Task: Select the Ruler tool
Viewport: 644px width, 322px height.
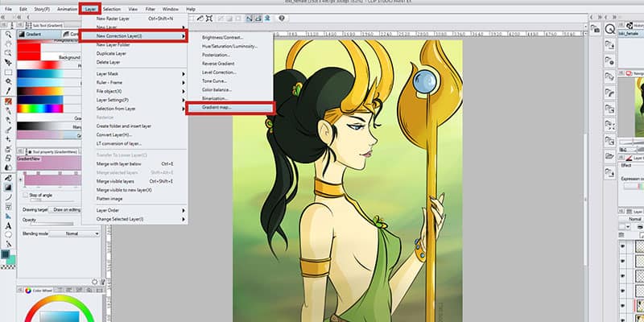Action: click(8, 216)
